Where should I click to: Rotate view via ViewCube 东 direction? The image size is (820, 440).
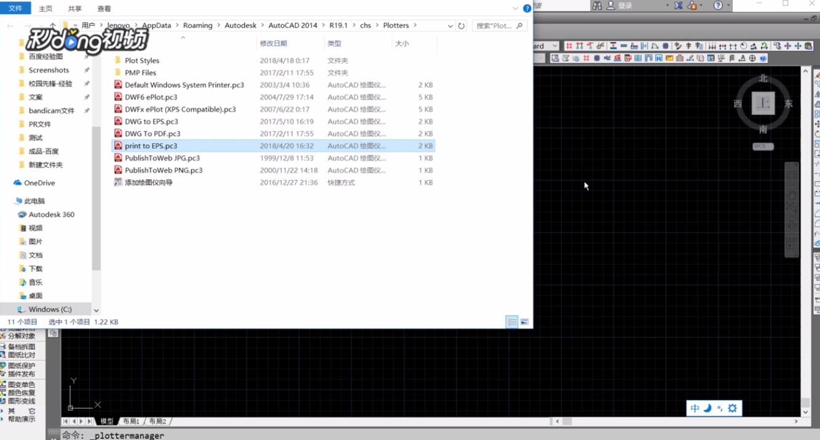(x=789, y=104)
